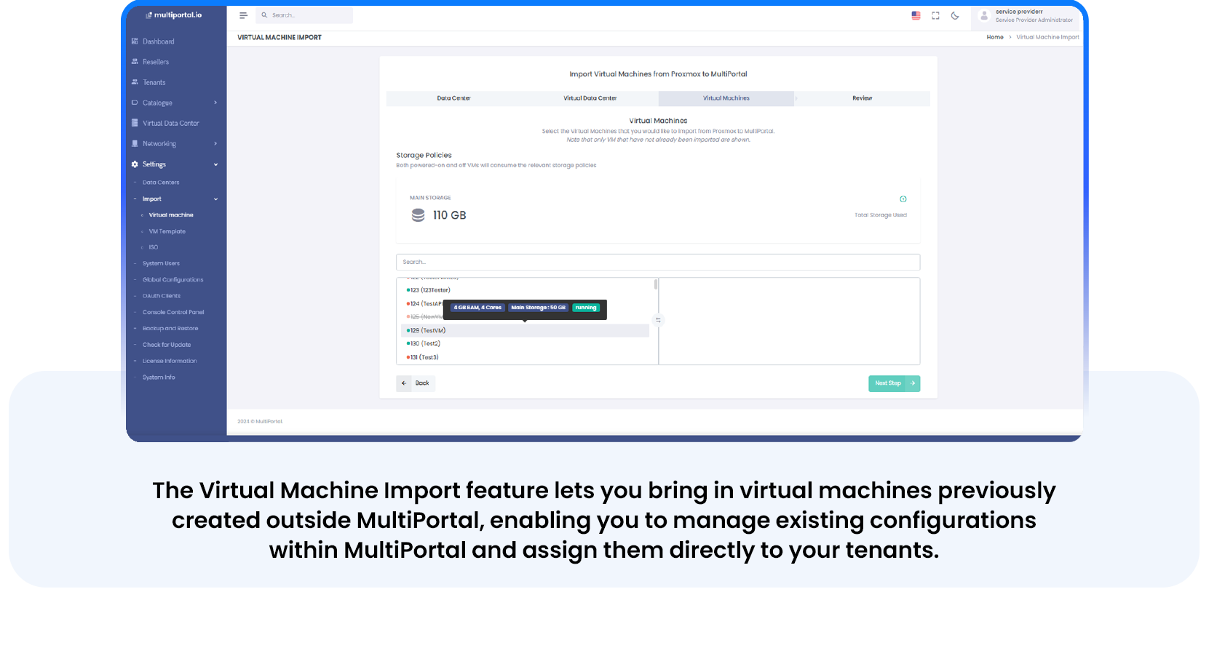Open the US flag language selector

coord(916,15)
